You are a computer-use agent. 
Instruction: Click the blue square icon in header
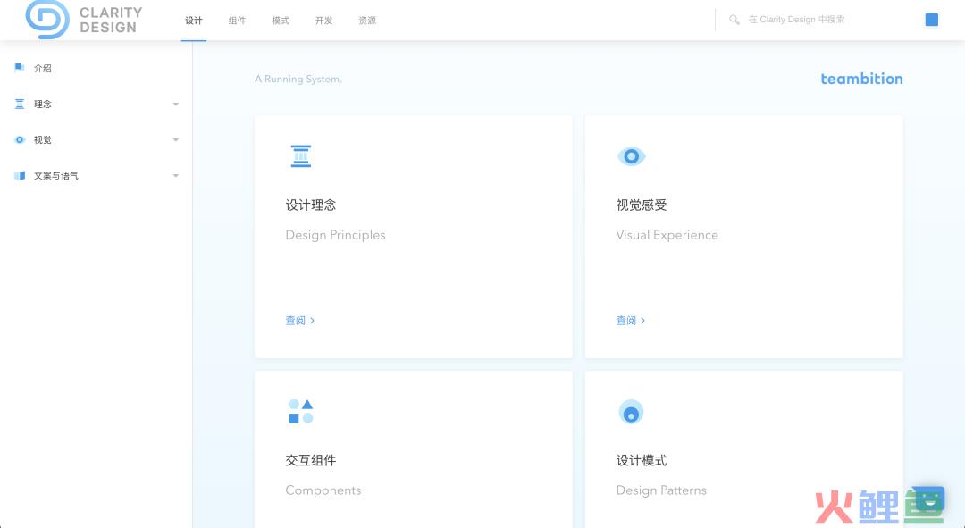[932, 20]
